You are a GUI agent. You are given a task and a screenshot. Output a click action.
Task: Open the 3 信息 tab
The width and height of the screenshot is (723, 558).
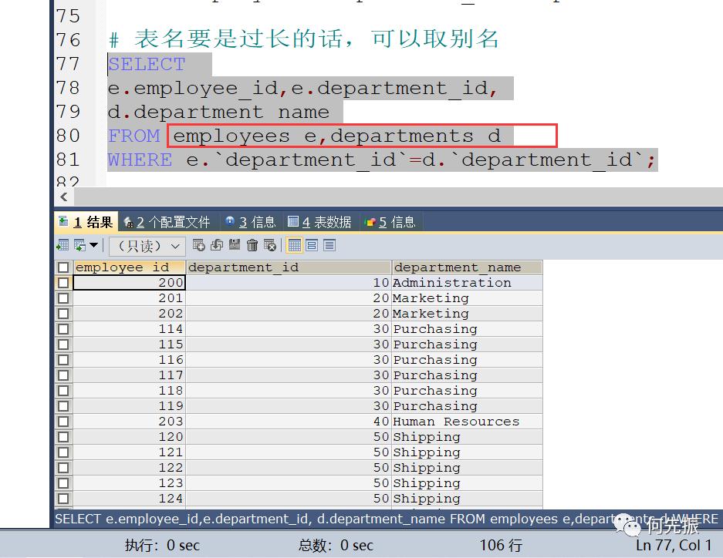click(x=250, y=223)
